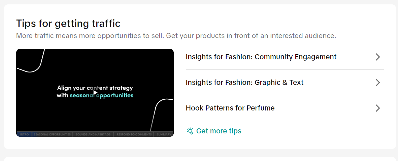
Task: Open the Hook Patterns for Perfume tip
Action: pos(230,108)
